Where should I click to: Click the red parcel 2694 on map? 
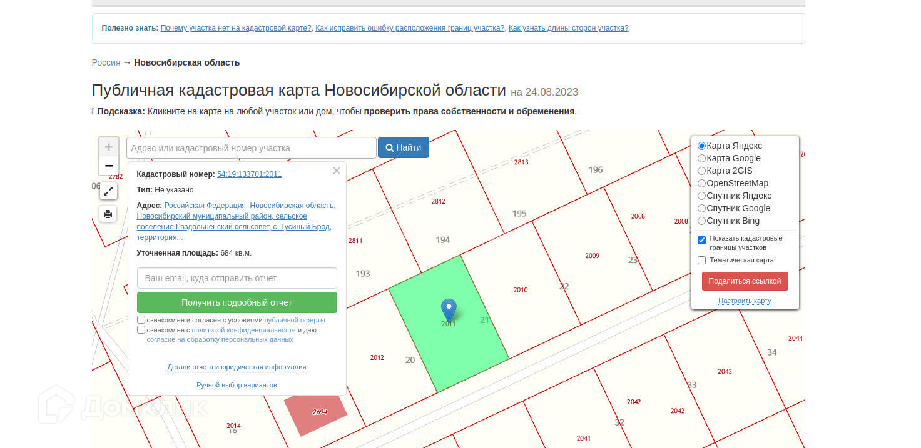316,411
